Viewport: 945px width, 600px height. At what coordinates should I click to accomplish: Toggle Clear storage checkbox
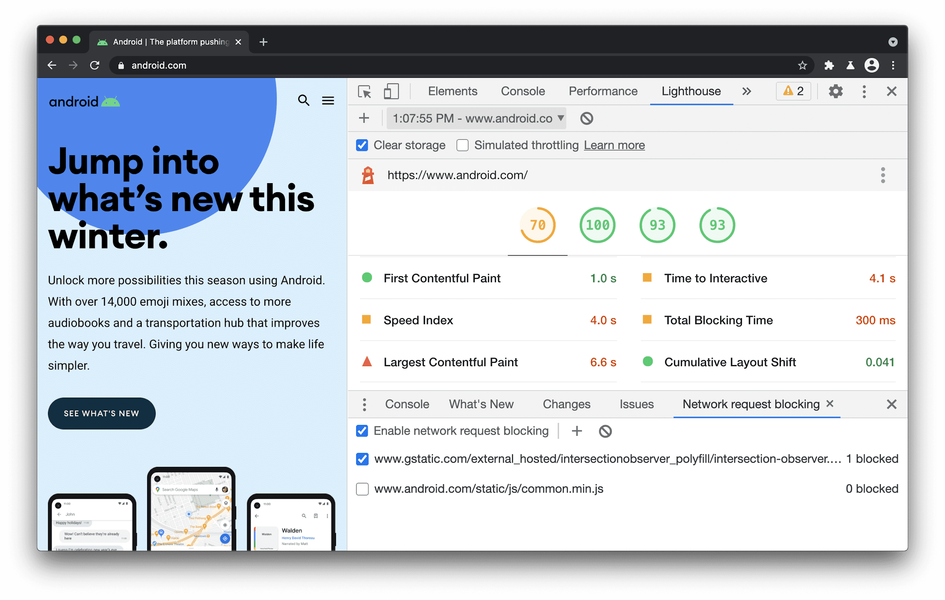pos(361,145)
